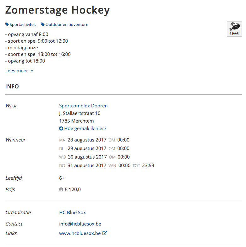Expand the Lees meer chevron arrow
This screenshot has width=246, height=247.
coord(32,71)
